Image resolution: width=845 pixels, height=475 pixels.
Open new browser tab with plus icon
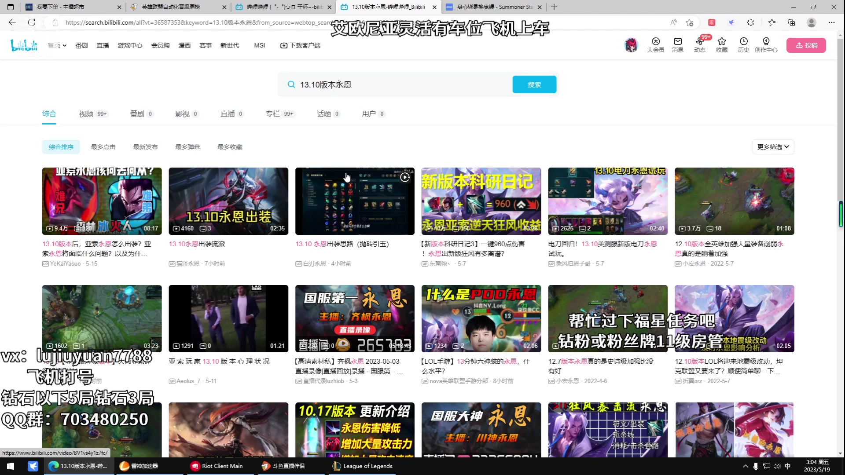point(554,7)
